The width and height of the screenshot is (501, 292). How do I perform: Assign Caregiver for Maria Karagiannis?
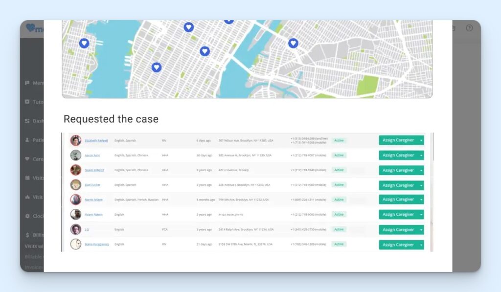[398, 245]
